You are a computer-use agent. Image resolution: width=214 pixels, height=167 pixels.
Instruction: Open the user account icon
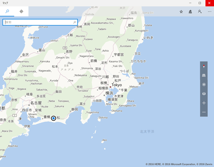pyautogui.click(x=200, y=12)
